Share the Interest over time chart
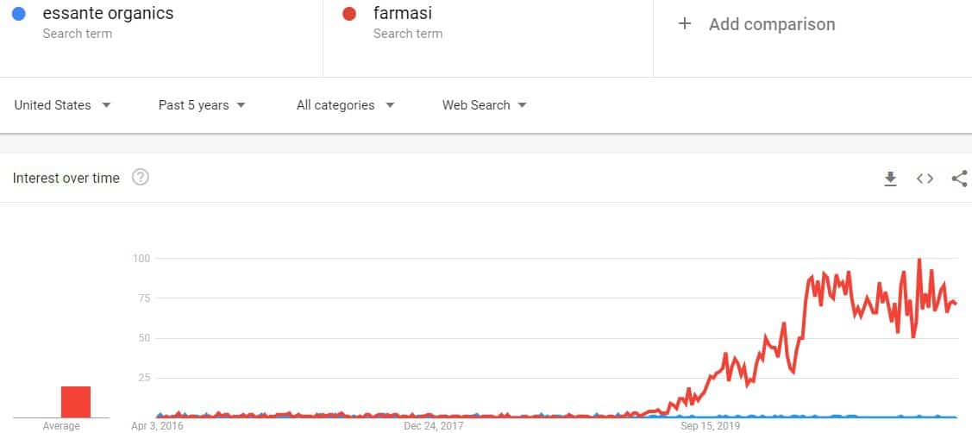This screenshot has height=433, width=972. click(959, 179)
